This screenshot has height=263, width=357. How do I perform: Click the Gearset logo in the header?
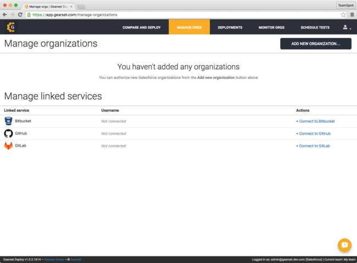(x=10, y=27)
